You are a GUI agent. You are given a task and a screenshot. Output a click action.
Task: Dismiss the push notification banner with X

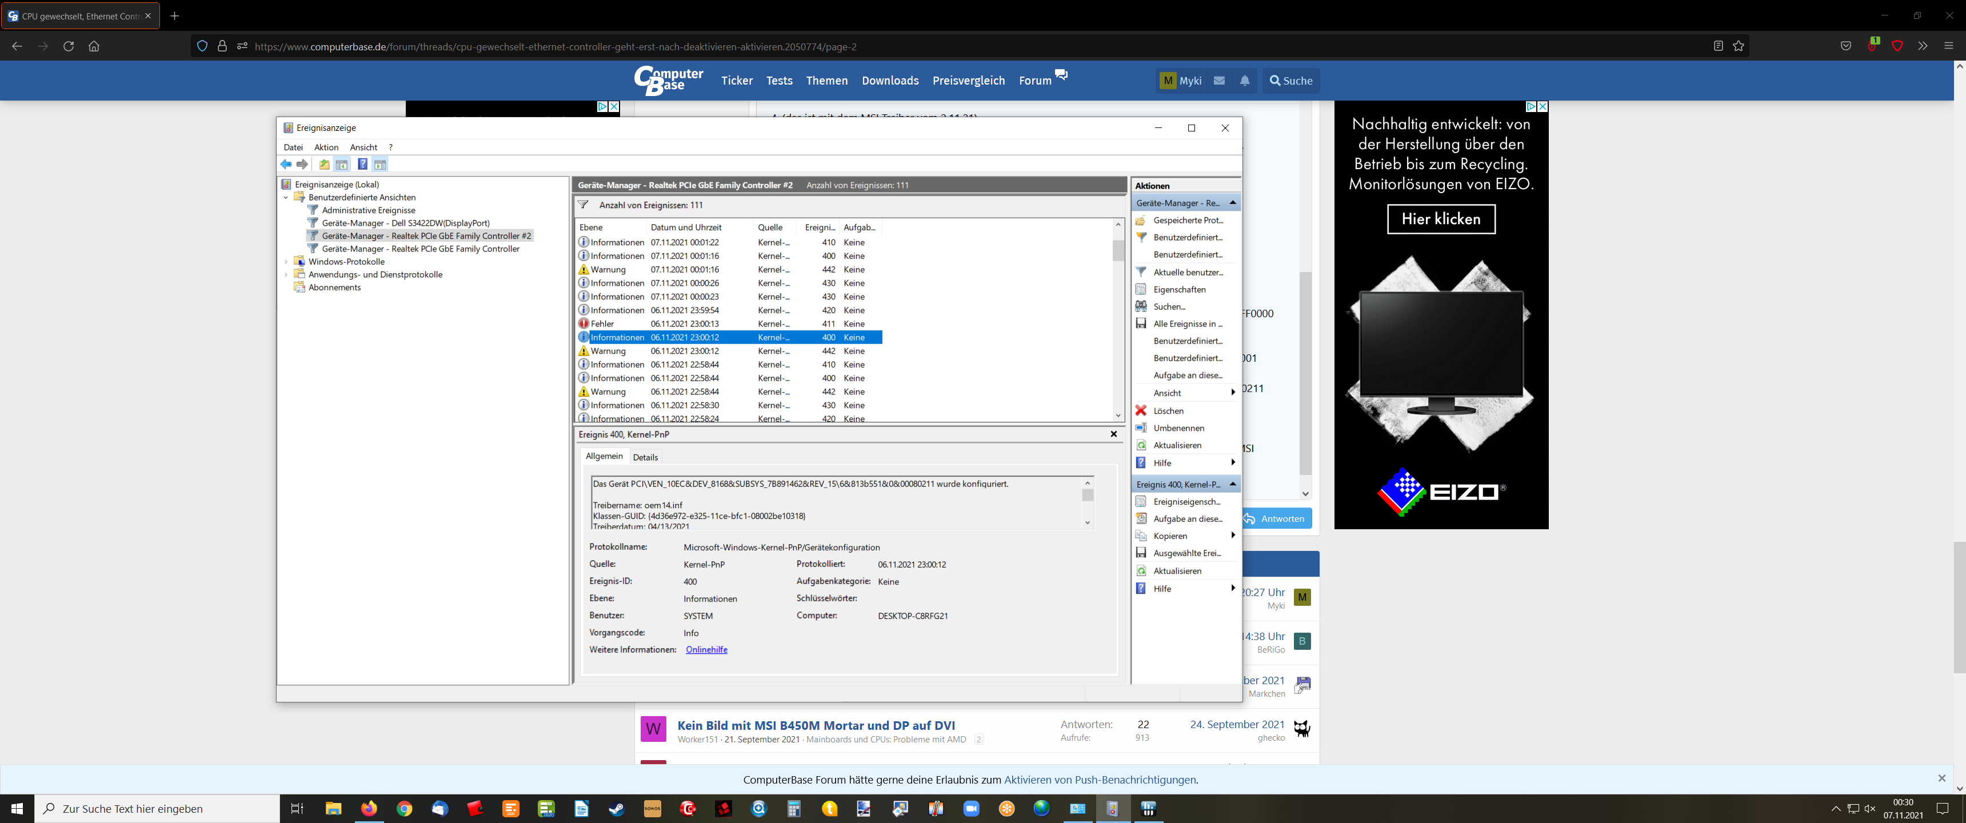[1941, 778]
